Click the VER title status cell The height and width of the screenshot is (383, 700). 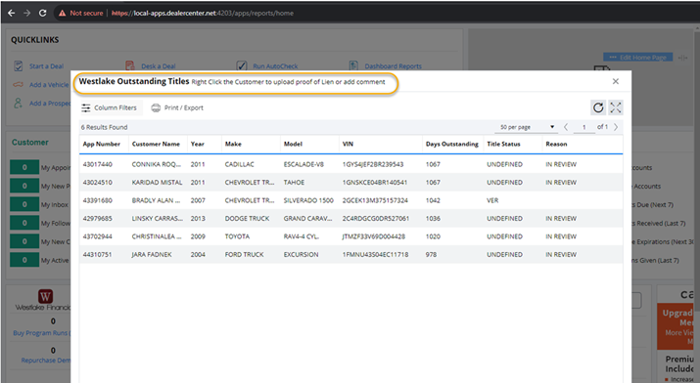tap(492, 200)
